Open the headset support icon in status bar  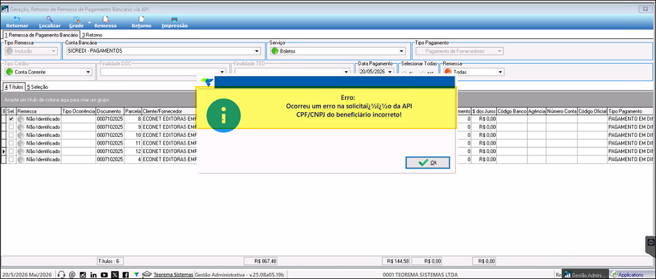[61, 275]
